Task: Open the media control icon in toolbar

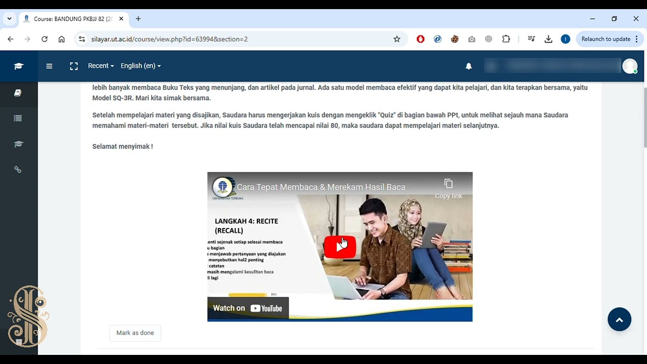Action: (531, 39)
